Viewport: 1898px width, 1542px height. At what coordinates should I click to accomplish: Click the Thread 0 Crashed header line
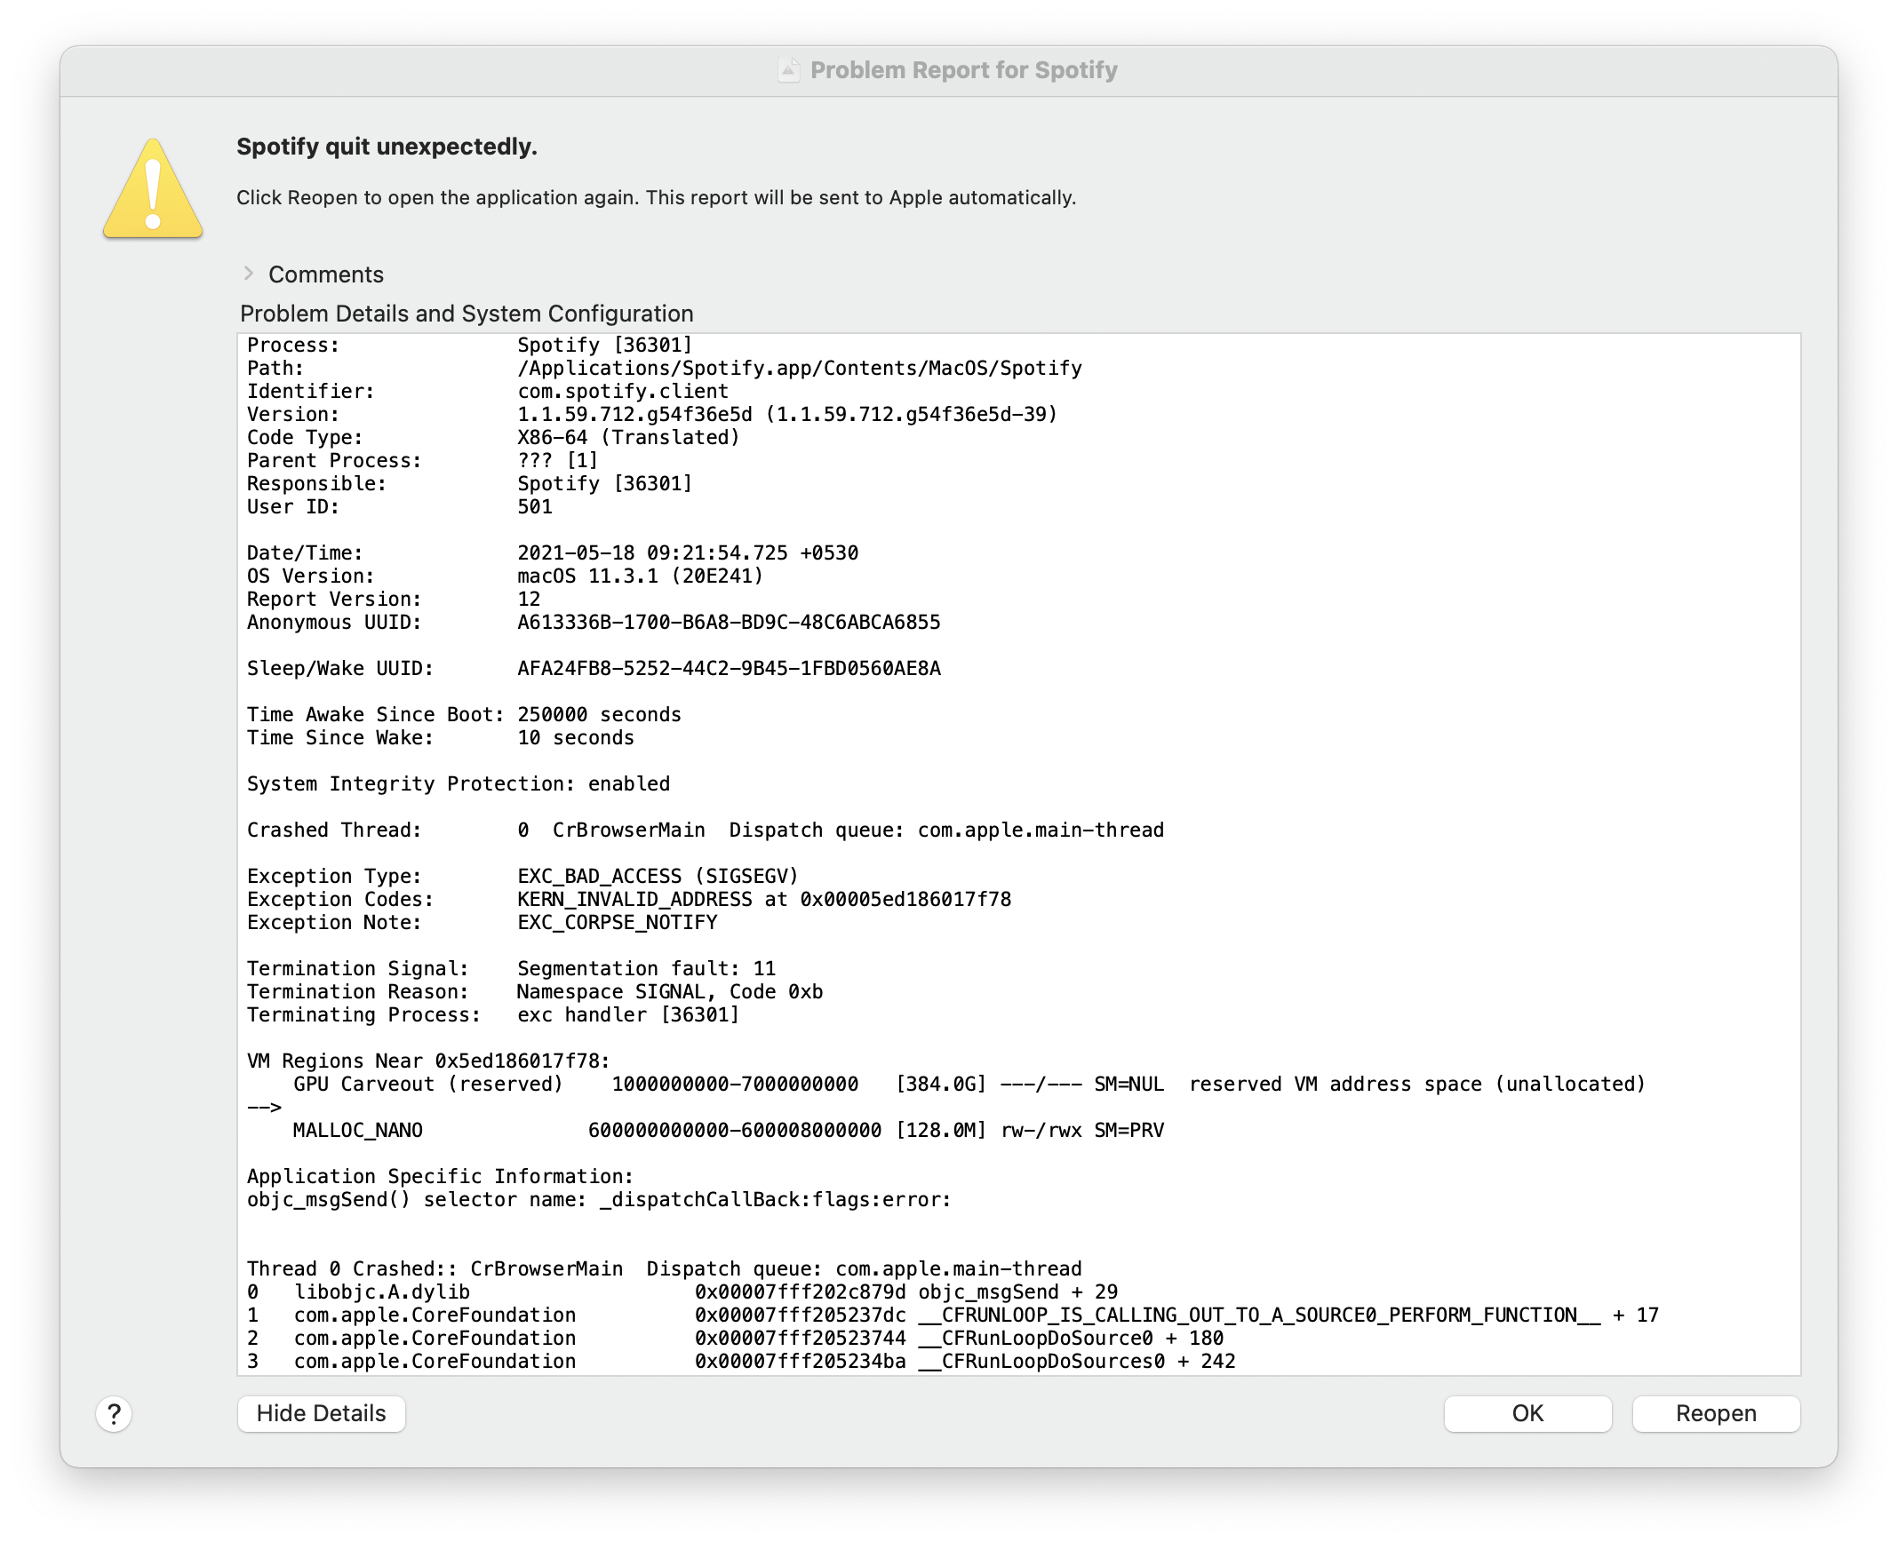tap(665, 1268)
